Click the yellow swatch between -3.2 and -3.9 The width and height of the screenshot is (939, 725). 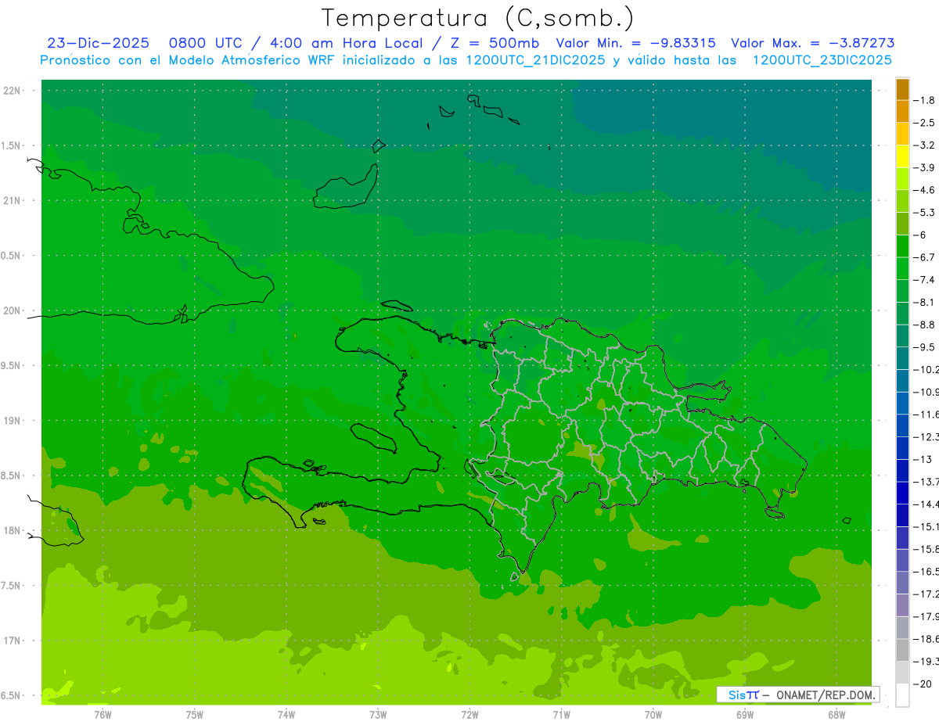[902, 156]
